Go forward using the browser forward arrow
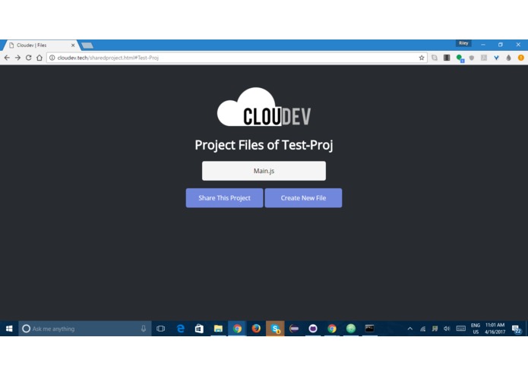Image resolution: width=528 pixels, height=375 pixels. pos(17,58)
